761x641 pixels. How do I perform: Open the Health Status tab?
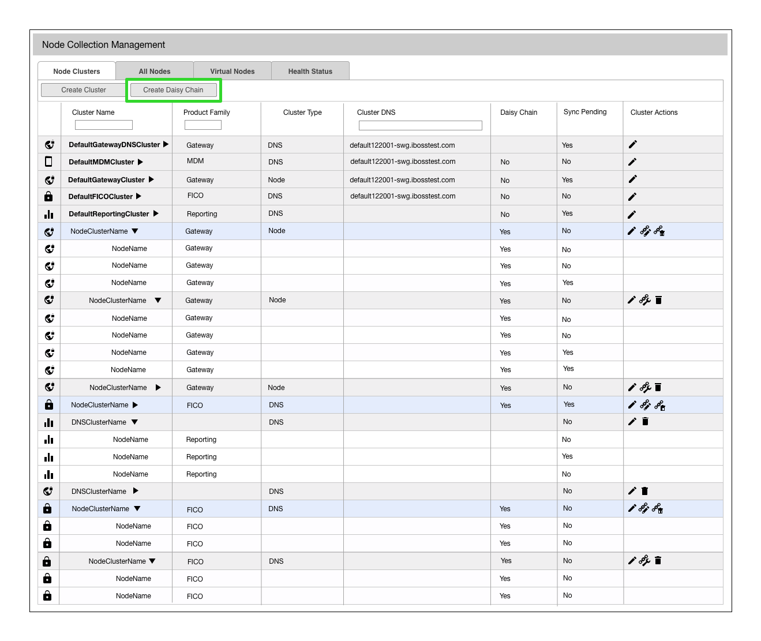click(x=310, y=71)
